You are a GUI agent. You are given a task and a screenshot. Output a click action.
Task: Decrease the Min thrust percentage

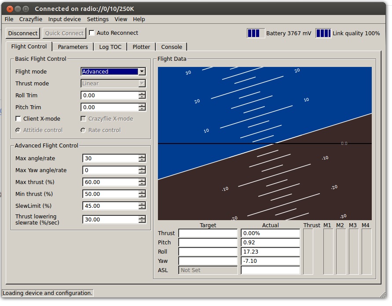click(x=142, y=195)
